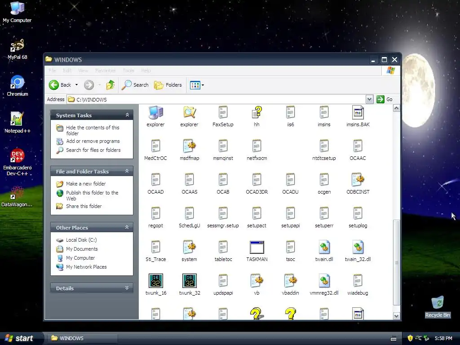Click the scroll down arrow in file list
Screen dimensions: 460x345
(396, 316)
